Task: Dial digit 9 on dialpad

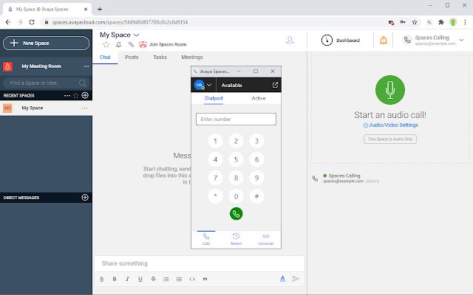Action: pyautogui.click(x=256, y=178)
